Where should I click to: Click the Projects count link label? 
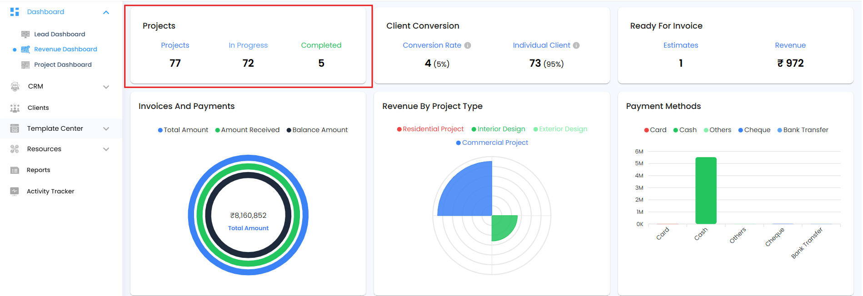point(175,45)
